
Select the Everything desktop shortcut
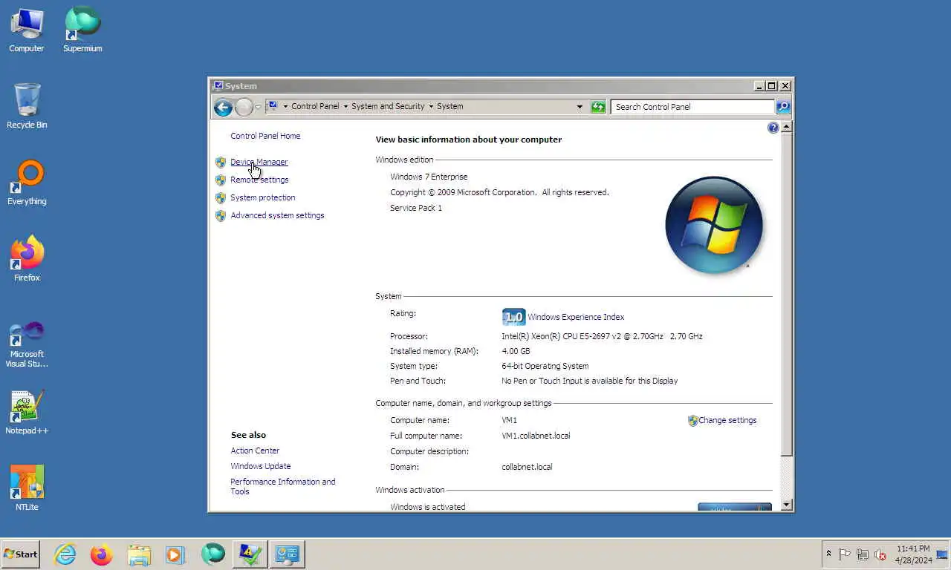27,183
